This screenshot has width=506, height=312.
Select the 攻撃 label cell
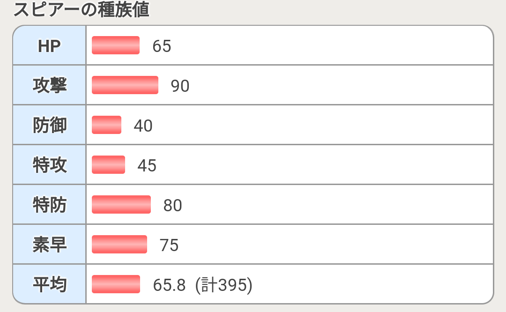click(x=49, y=85)
